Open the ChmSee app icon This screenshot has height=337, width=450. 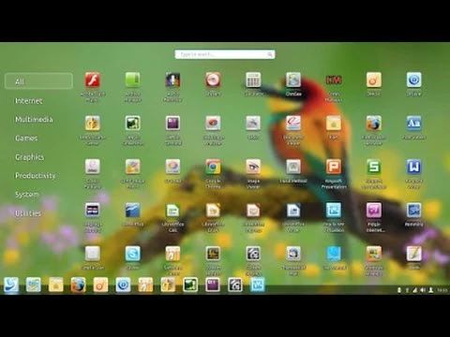pyautogui.click(x=293, y=80)
